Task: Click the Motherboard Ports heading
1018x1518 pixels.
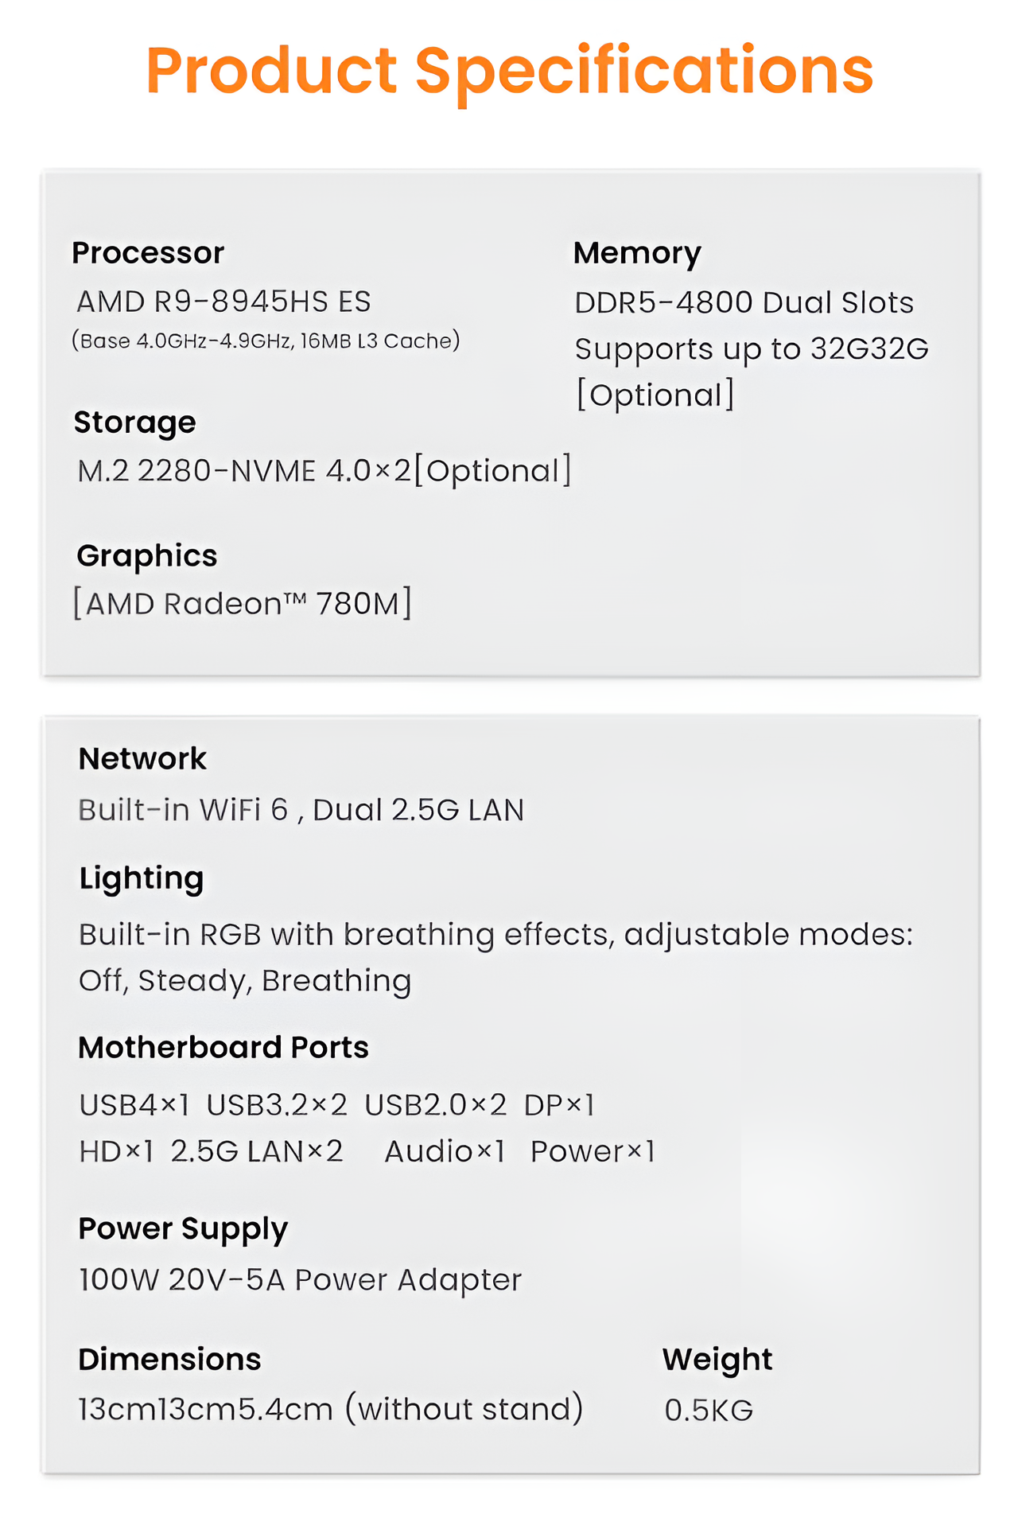Action: coord(223,1048)
